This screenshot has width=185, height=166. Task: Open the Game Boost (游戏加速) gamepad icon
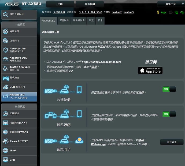[5, 78]
